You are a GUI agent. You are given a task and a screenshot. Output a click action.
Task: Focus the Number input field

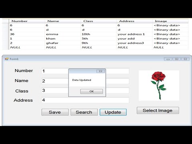[85, 71]
